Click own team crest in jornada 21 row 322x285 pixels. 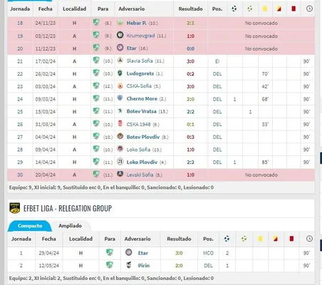pos(96,61)
